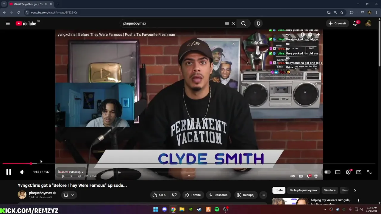Open more actions three-dot menu
This screenshot has height=214, width=381.
click(263, 195)
